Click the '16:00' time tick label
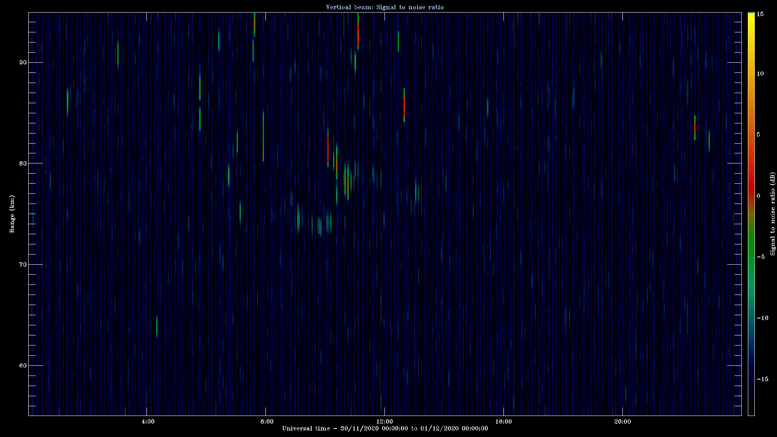This screenshot has width=777, height=437. pyautogui.click(x=503, y=422)
